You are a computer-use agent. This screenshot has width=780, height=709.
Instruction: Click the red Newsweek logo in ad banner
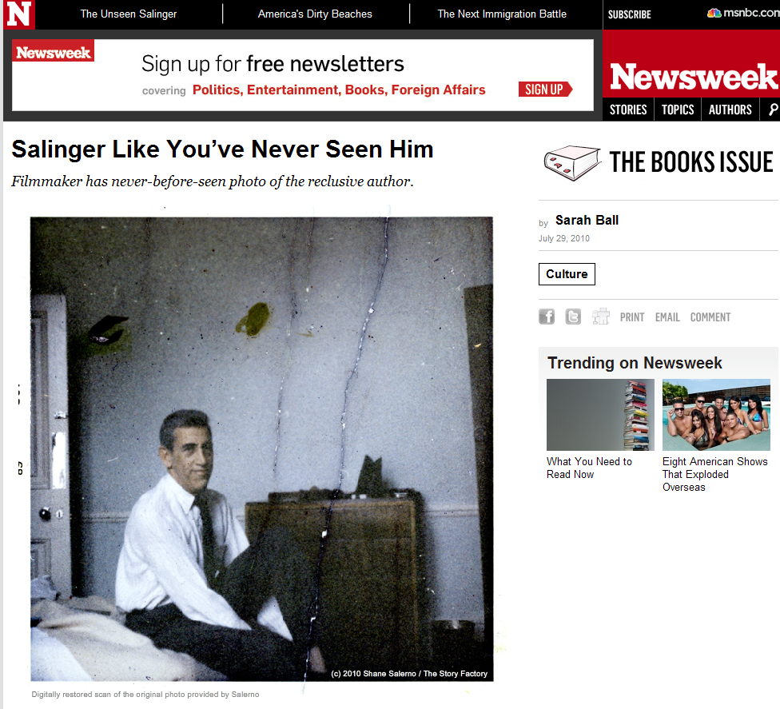[54, 51]
